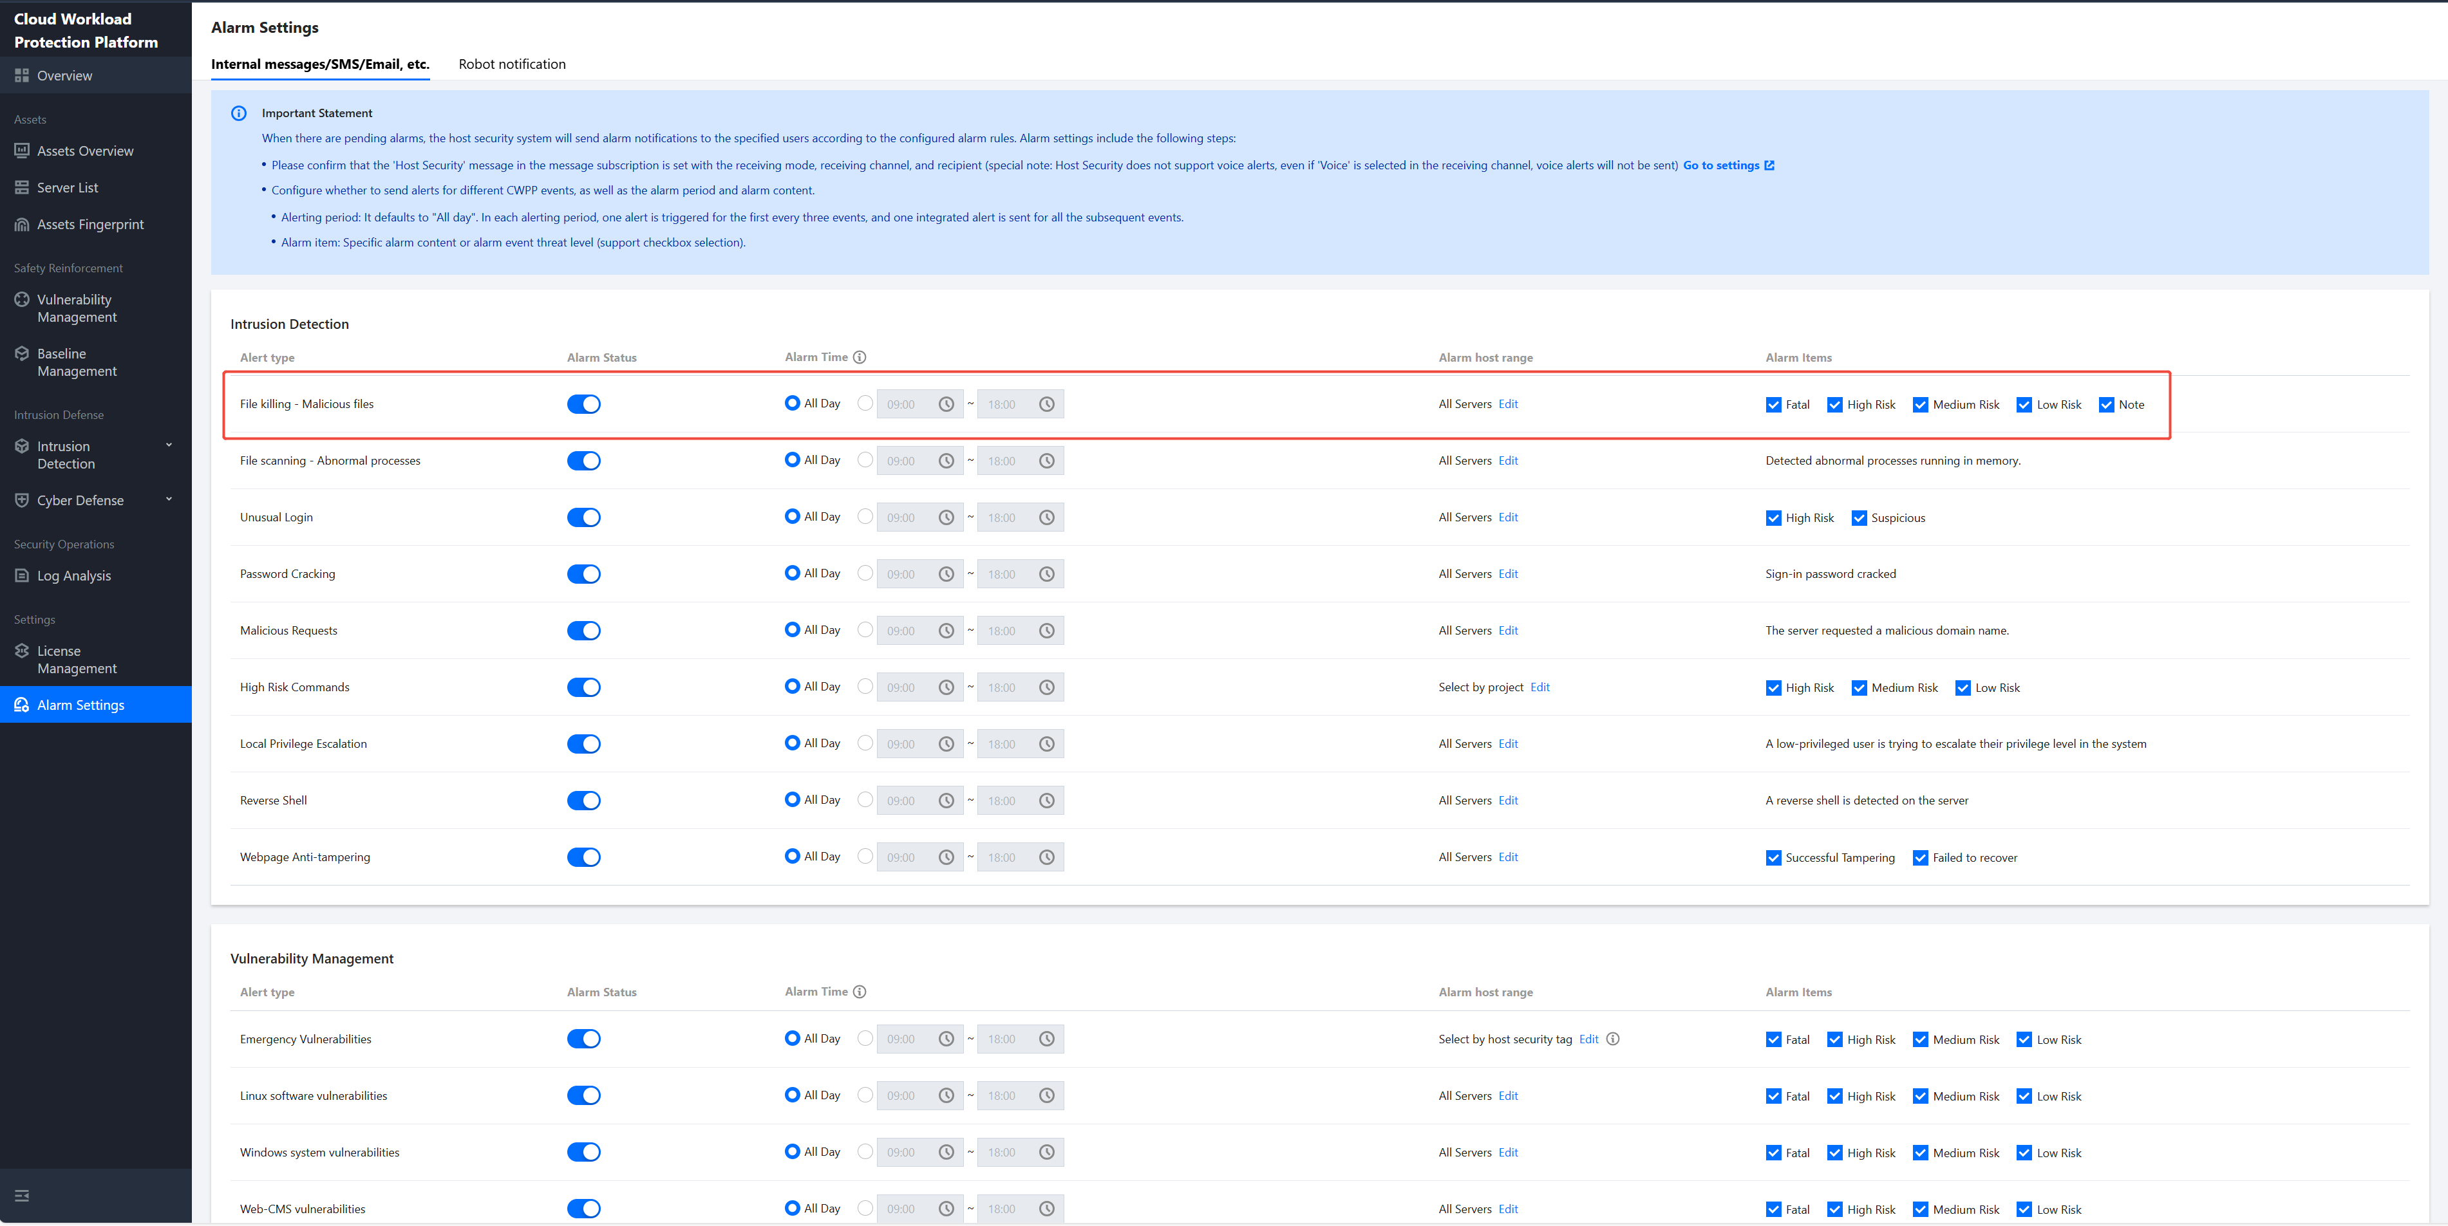Toggle the Unusual Login alarm status switch
Viewport: 2448px width, 1226px height.
[583, 517]
